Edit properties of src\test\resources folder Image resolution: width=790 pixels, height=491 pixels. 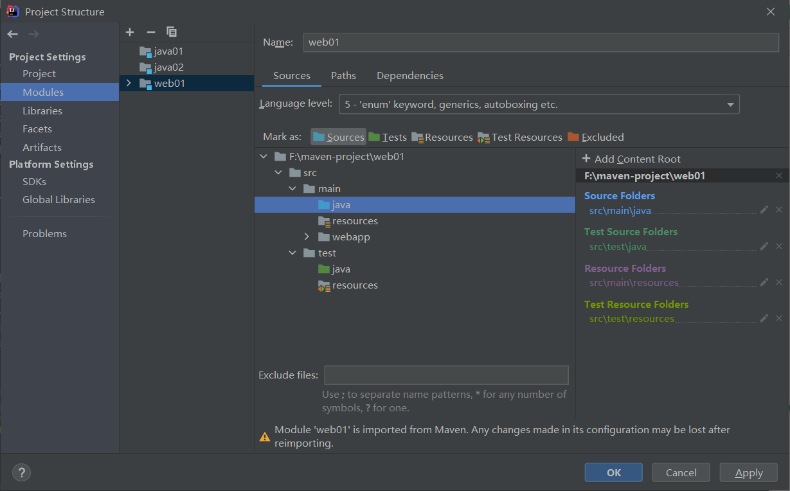764,318
